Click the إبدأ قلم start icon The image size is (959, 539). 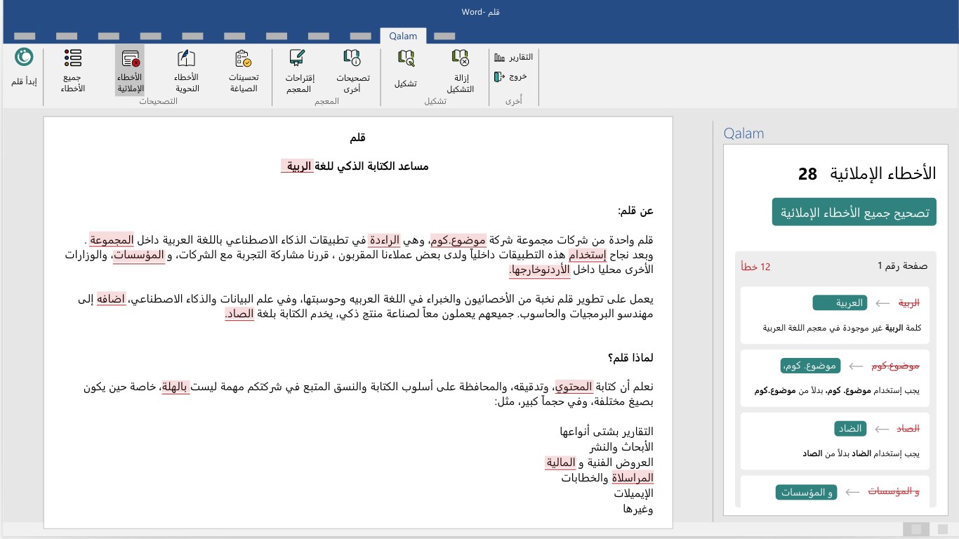[24, 58]
